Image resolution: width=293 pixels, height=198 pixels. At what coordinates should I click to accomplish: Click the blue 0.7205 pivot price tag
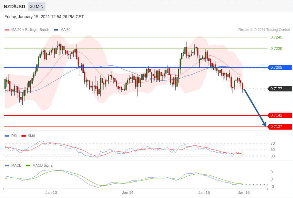point(280,67)
